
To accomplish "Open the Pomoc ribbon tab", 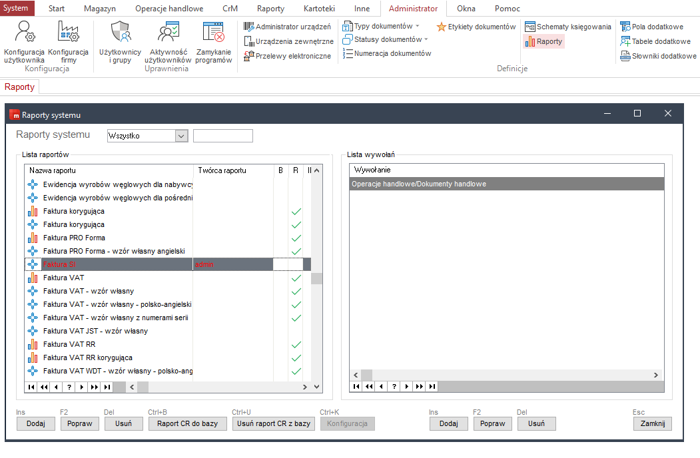I will click(x=507, y=9).
